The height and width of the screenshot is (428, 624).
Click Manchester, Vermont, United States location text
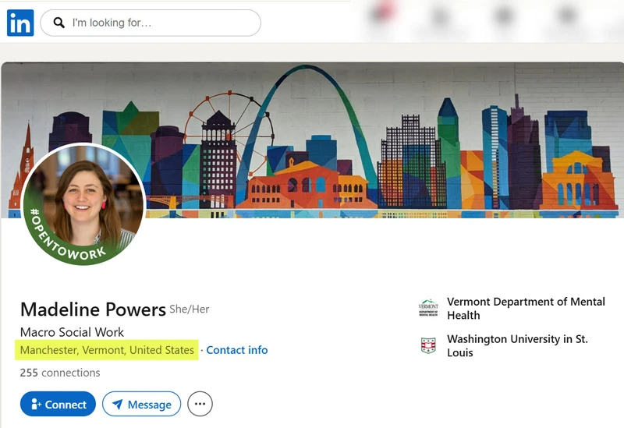107,350
